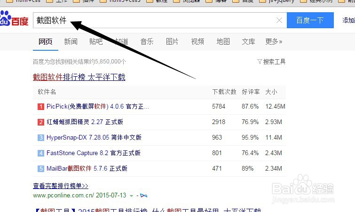Expand dropdown arrow beside pconline URL
This screenshot has height=212, width=355.
point(131,196)
